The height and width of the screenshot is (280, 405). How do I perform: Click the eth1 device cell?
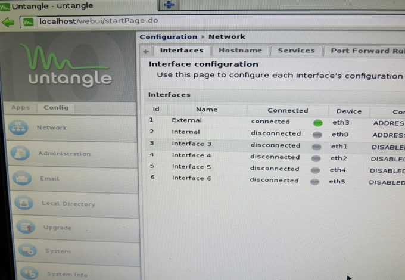pyautogui.click(x=339, y=147)
